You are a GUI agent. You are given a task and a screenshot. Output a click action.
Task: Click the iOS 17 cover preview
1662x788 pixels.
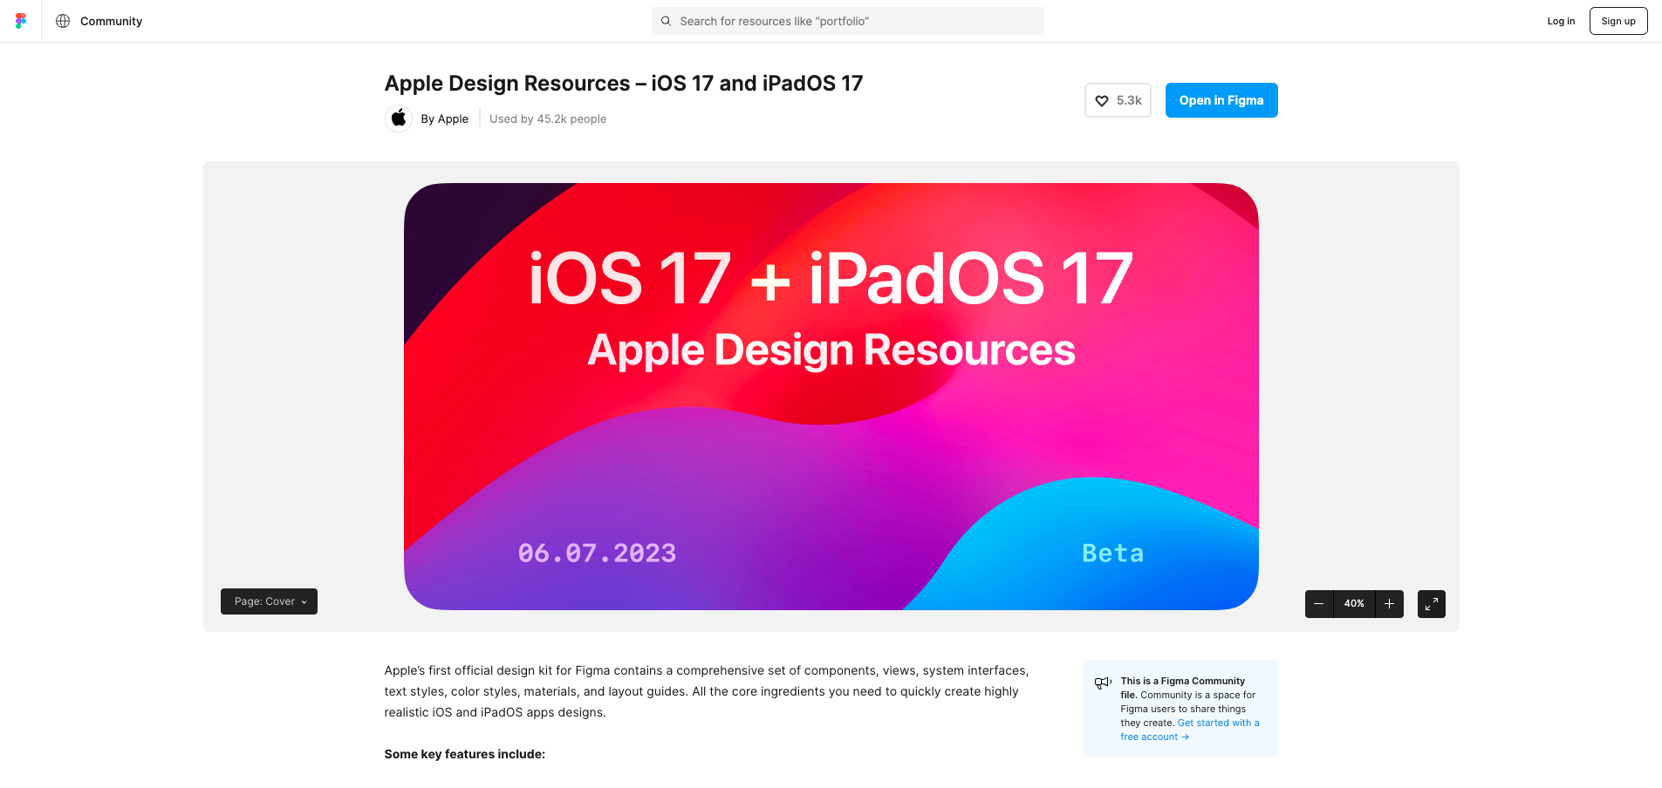tap(831, 397)
